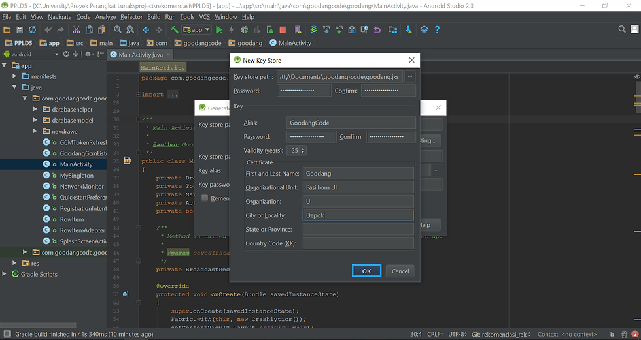Click the Open folder toolbar icon
Screen dimensions: 641x340
tap(7, 30)
